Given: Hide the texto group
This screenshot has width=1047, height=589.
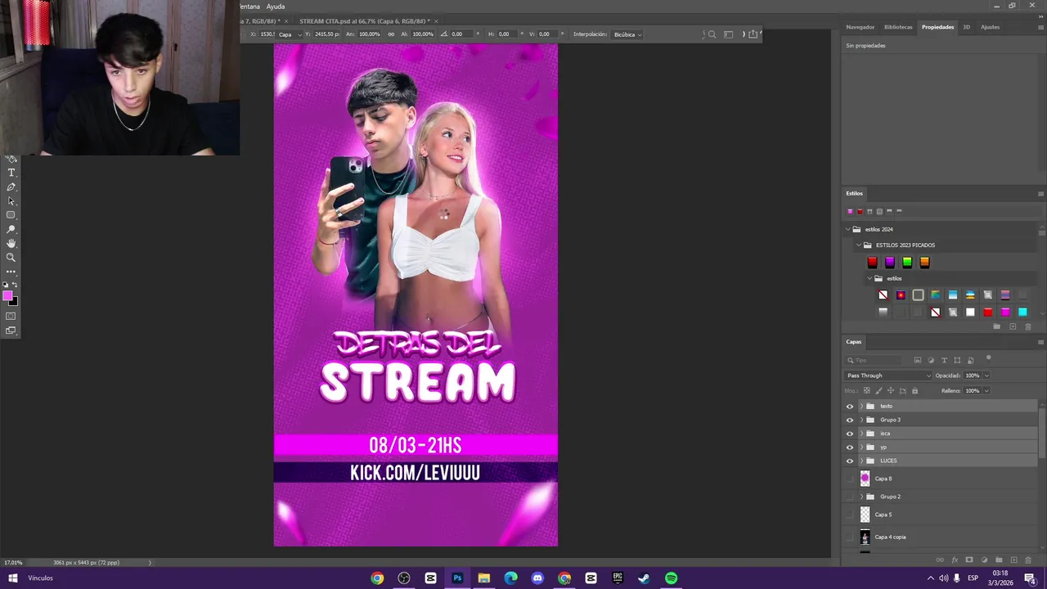Looking at the screenshot, I should point(849,406).
